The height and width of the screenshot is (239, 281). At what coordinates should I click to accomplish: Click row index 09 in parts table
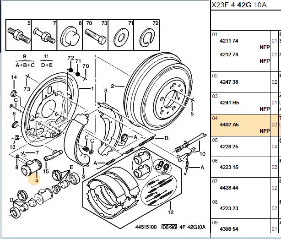click(x=215, y=223)
